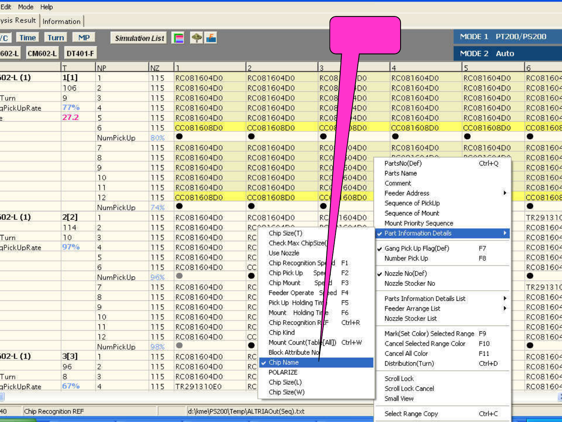562x422 pixels.
Task: Choose Mark(Set Color) Selected Range
Action: [429, 333]
